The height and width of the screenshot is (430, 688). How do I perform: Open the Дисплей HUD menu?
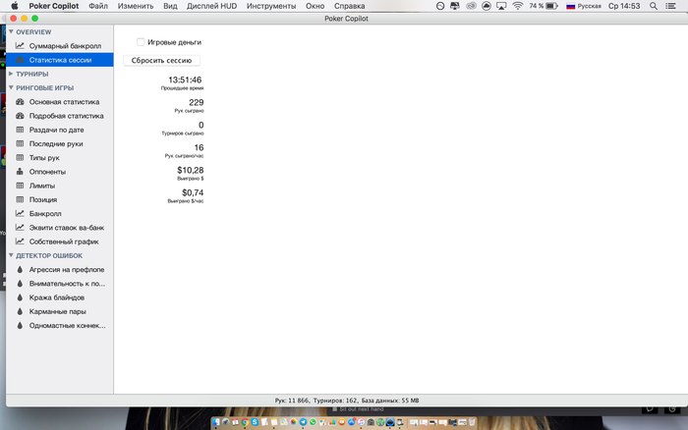(211, 6)
